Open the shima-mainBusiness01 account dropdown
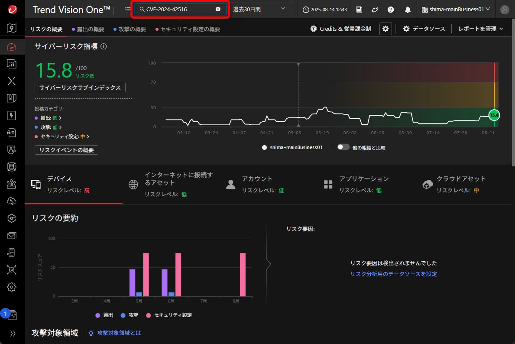The width and height of the screenshot is (515, 344). 456,10
